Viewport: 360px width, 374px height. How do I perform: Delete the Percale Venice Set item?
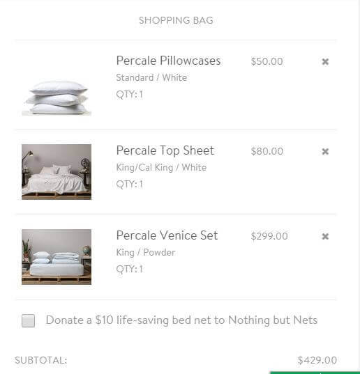tap(325, 236)
